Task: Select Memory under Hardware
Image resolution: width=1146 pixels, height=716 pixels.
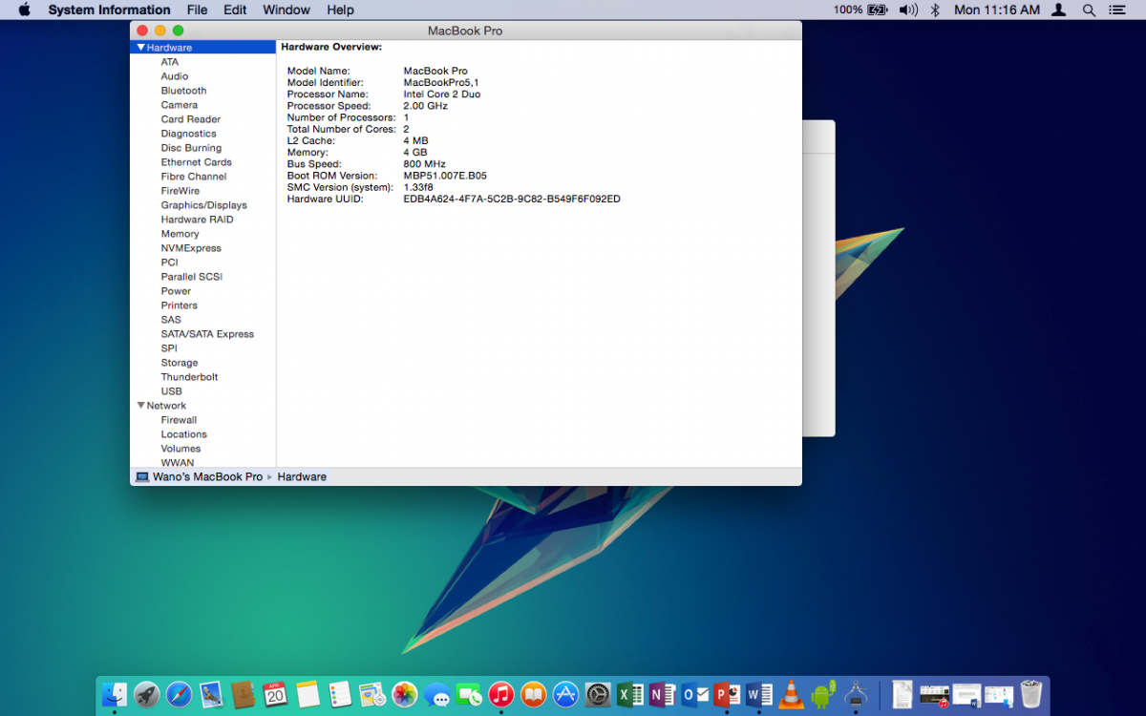Action: [x=180, y=234]
